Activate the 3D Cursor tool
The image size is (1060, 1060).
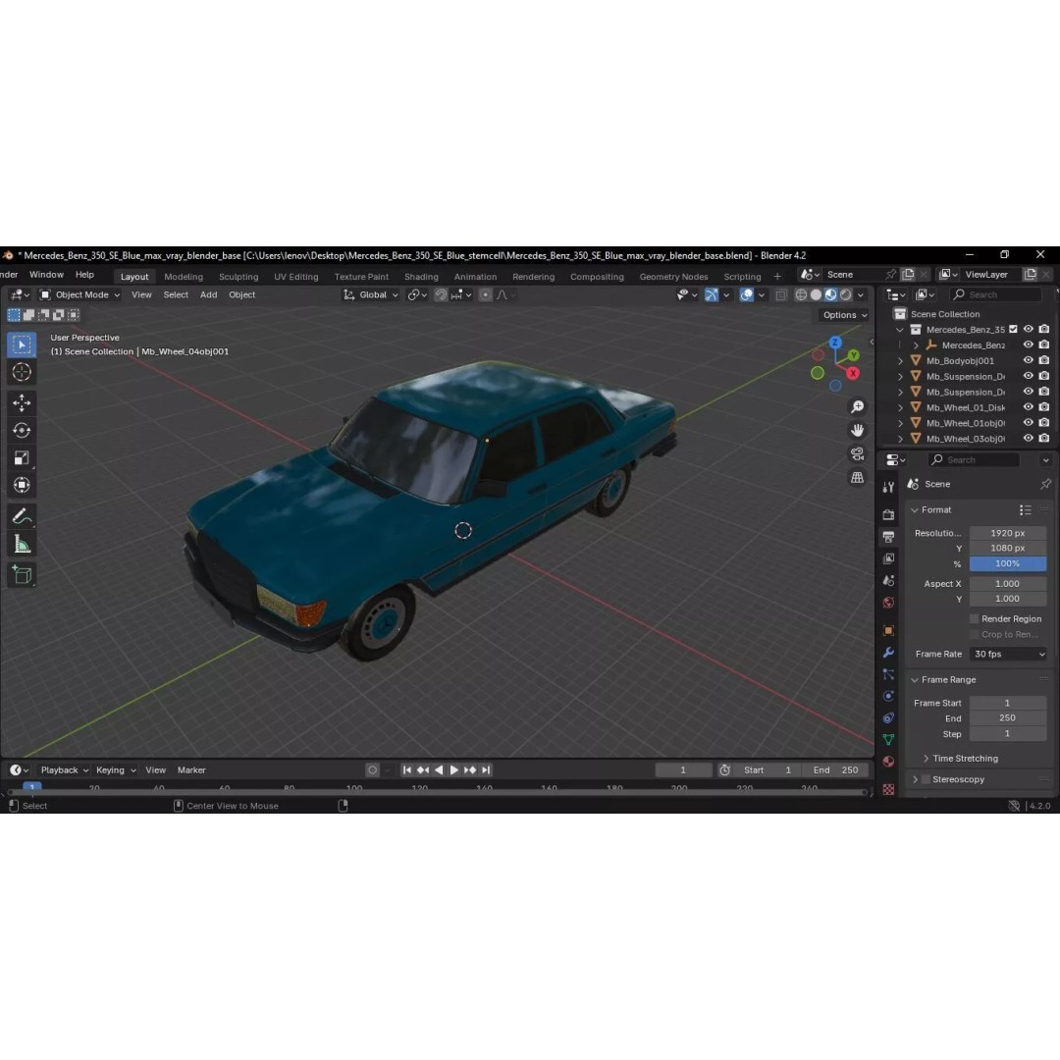tap(22, 372)
